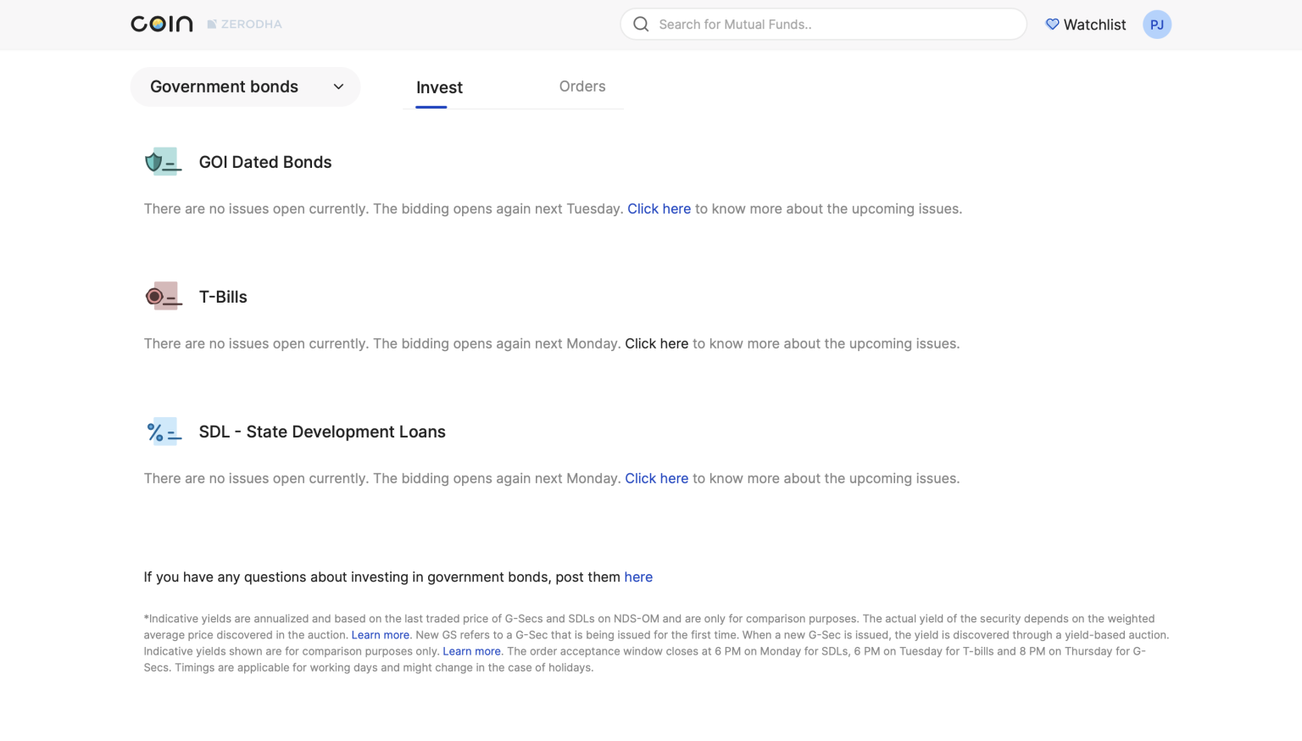Click the T-Bills section icon
Image resolution: width=1302 pixels, height=741 pixels.
[162, 296]
